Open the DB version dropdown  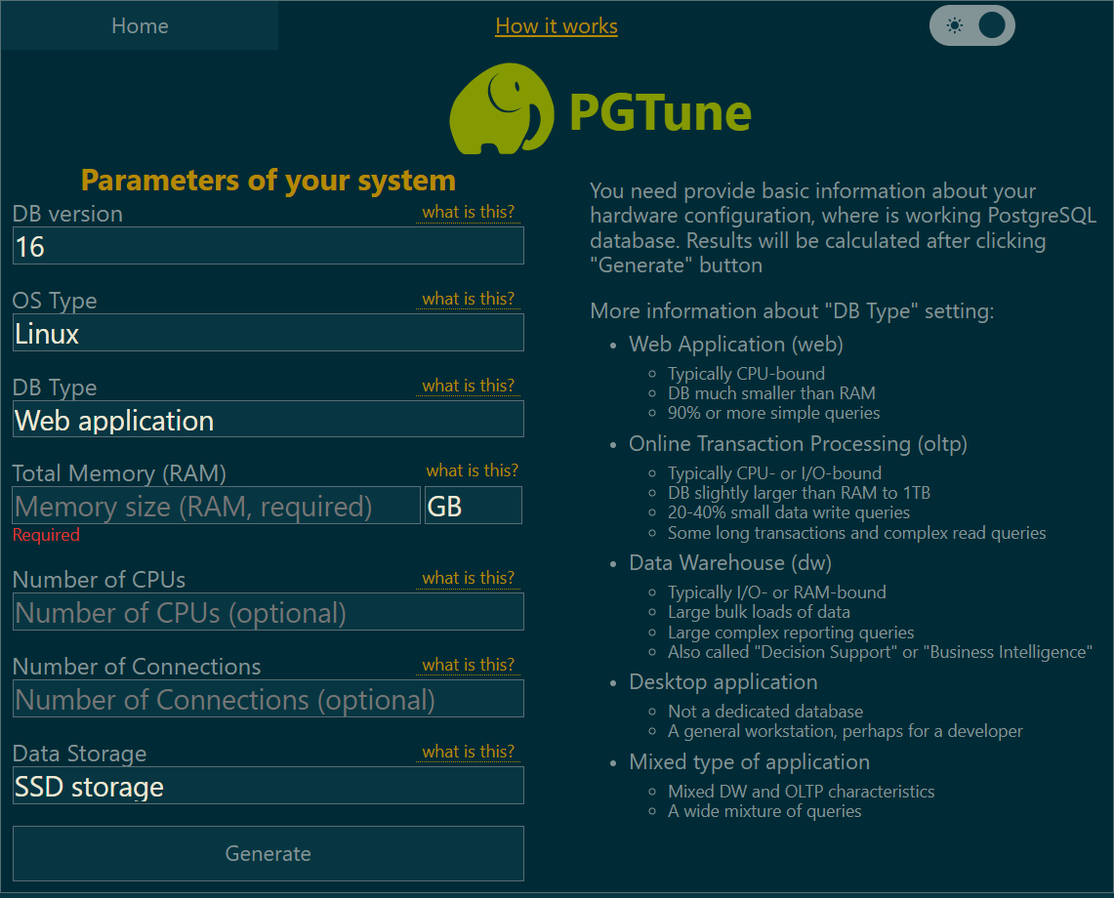(268, 246)
